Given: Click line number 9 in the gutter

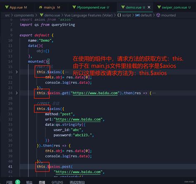Looking at the screenshot, I should tap(11, 35).
